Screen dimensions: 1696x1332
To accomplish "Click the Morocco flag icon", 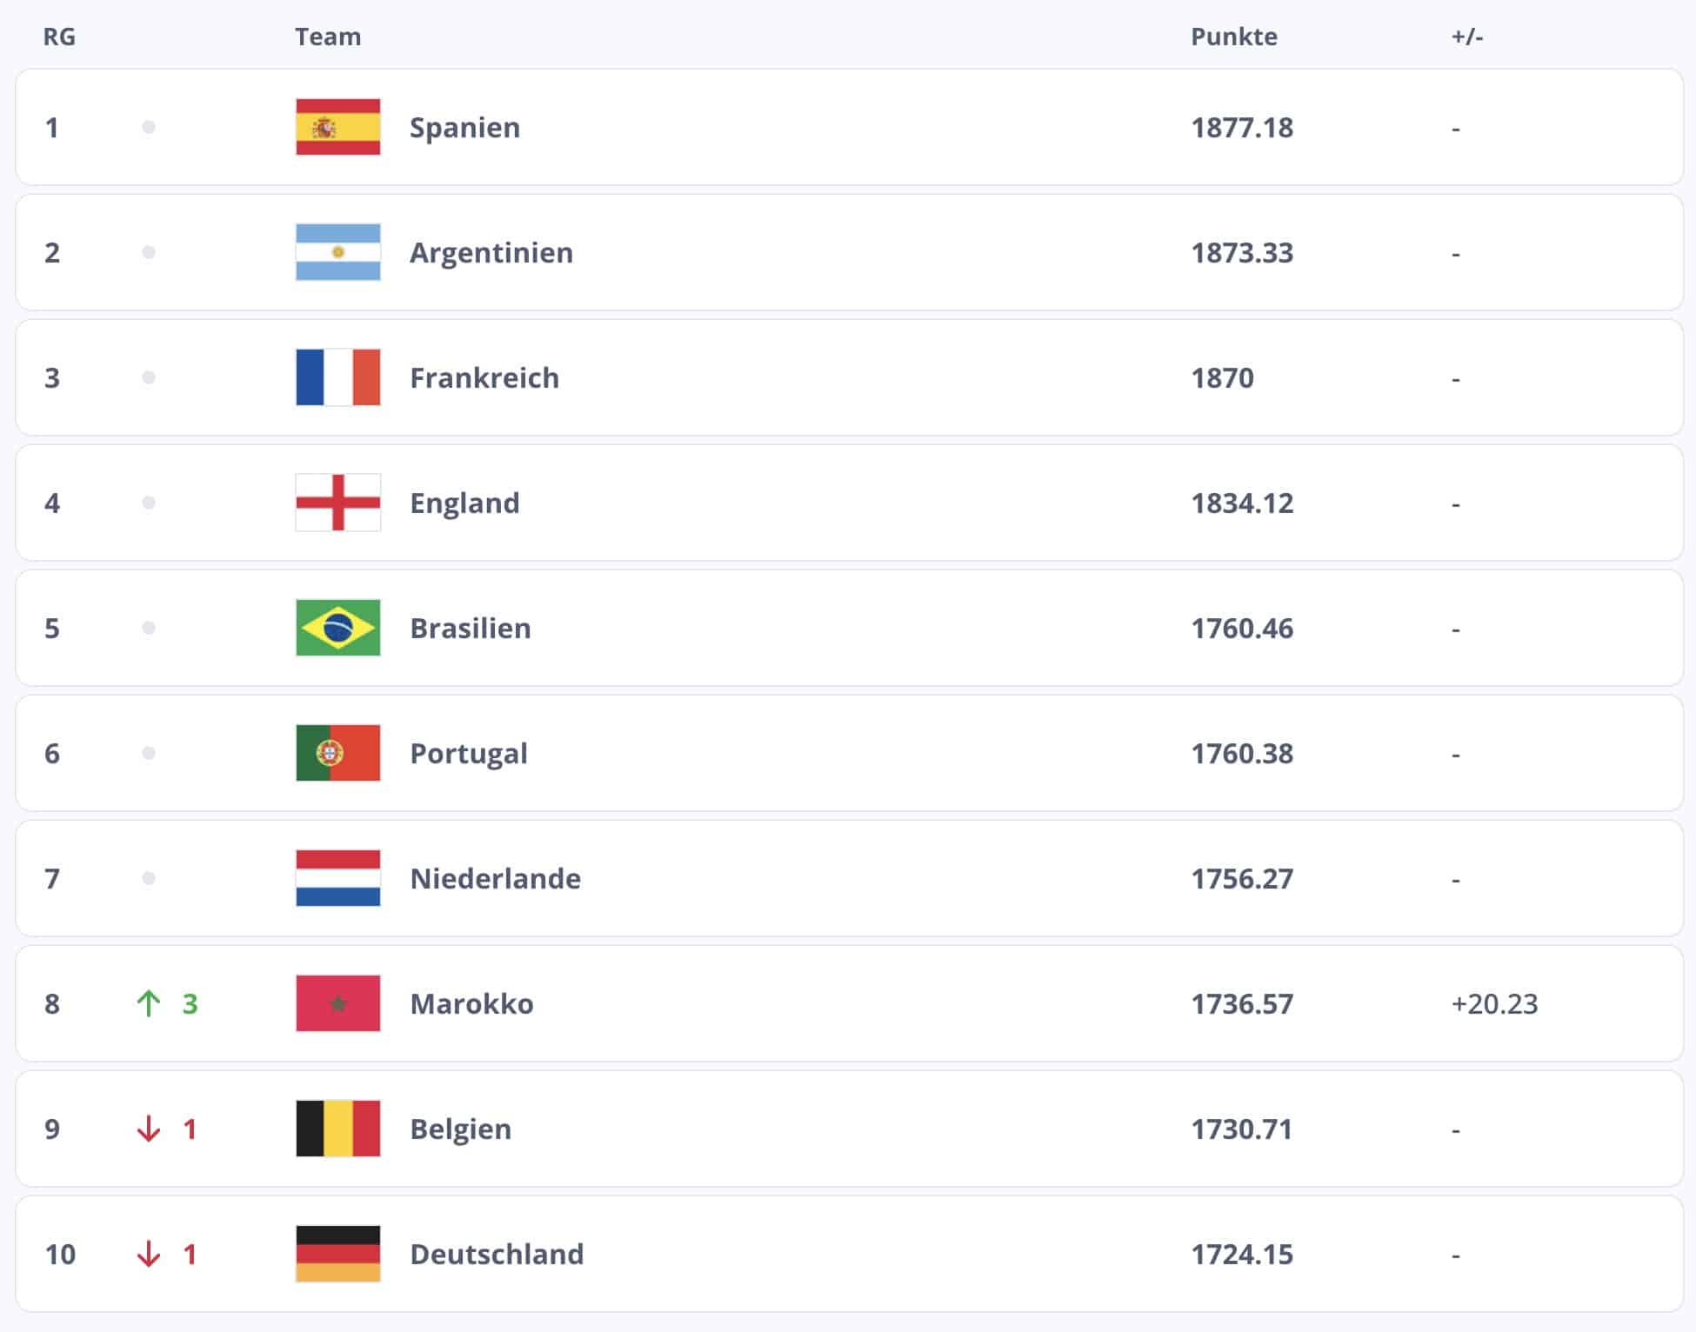I will tap(337, 1003).
